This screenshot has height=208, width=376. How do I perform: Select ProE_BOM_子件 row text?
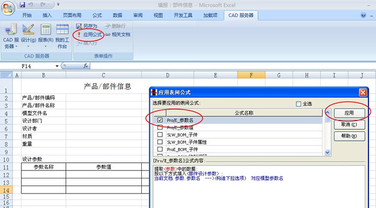tap(182, 149)
